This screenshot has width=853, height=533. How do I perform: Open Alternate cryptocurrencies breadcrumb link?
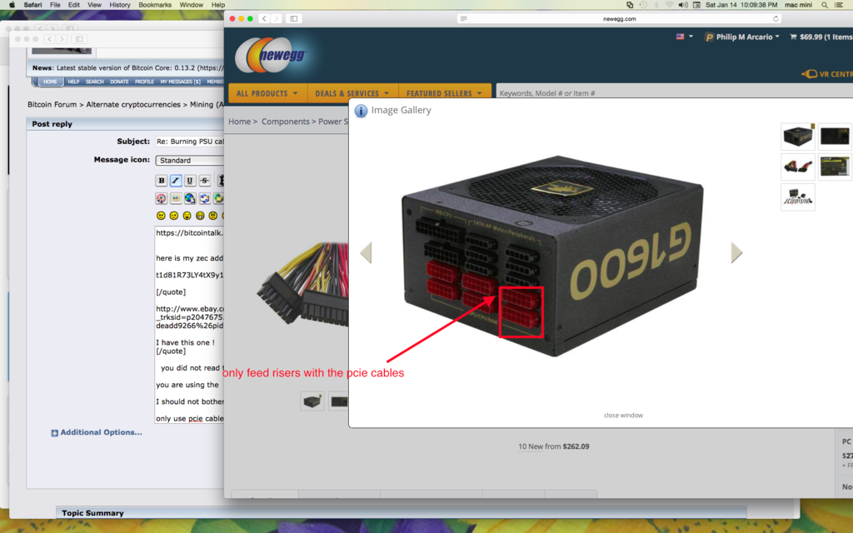133,104
